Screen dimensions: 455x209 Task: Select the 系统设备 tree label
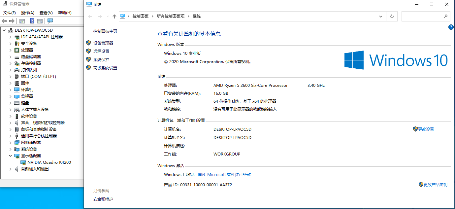click(x=29, y=149)
